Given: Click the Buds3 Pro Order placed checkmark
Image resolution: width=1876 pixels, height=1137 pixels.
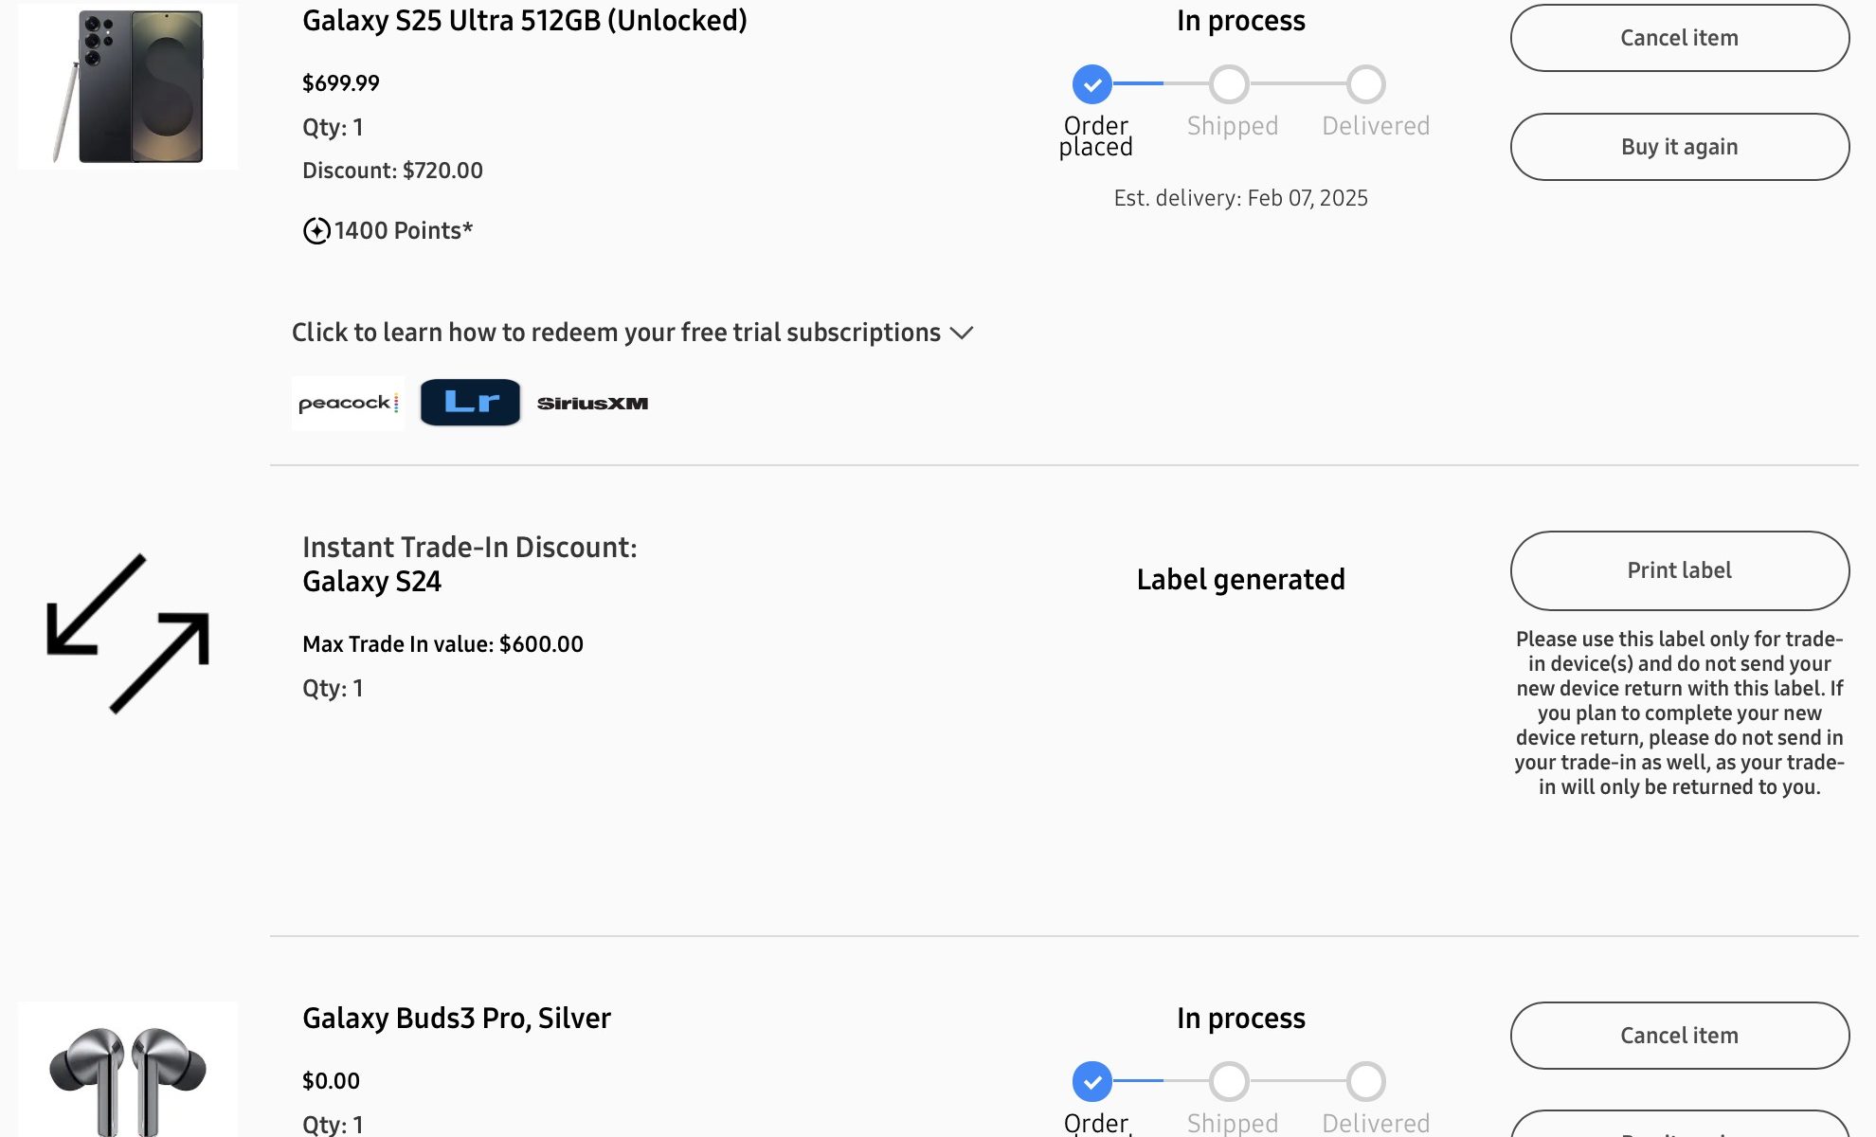Looking at the screenshot, I should 1092,1081.
